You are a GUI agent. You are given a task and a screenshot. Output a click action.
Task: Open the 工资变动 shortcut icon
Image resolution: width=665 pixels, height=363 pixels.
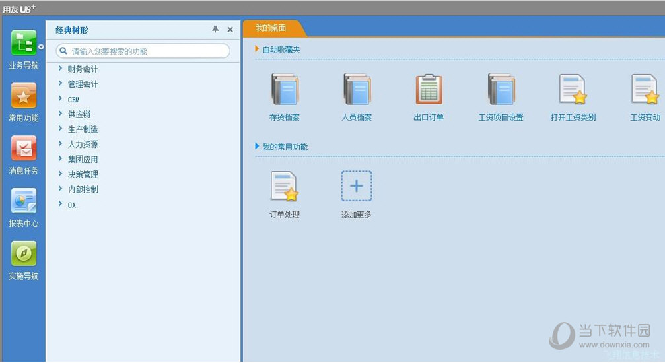[x=645, y=89]
